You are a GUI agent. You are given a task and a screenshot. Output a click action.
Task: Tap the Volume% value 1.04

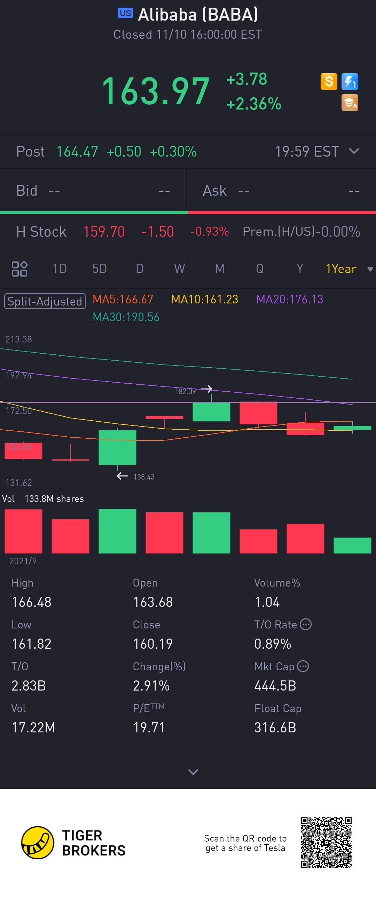[267, 602]
